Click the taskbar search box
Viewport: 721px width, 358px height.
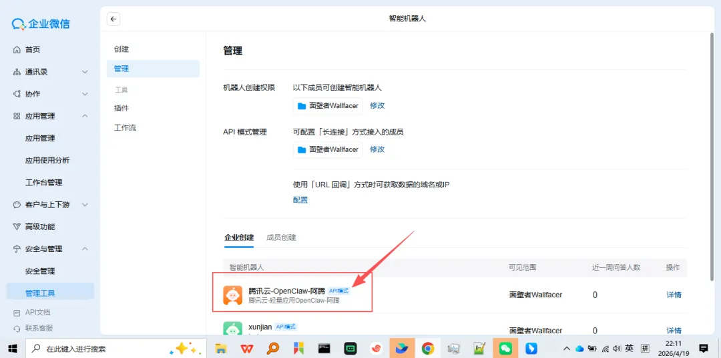click(115, 349)
